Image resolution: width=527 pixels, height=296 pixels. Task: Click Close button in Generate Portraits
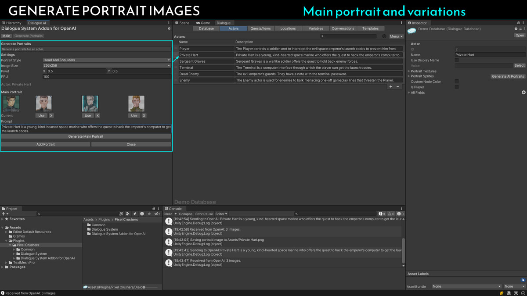click(131, 144)
